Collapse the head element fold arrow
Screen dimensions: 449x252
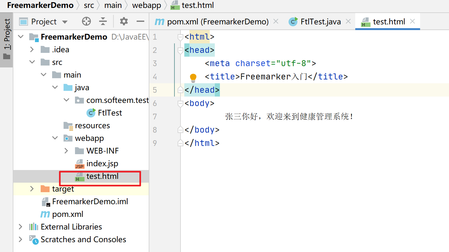(180, 50)
